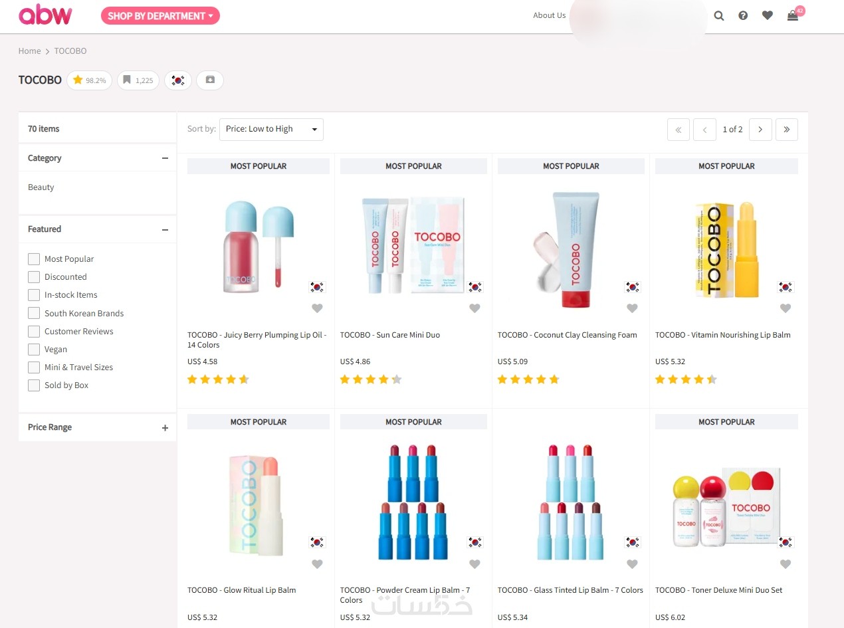
Task: Open Sun Care Mini Duo product title
Action: (x=390, y=335)
